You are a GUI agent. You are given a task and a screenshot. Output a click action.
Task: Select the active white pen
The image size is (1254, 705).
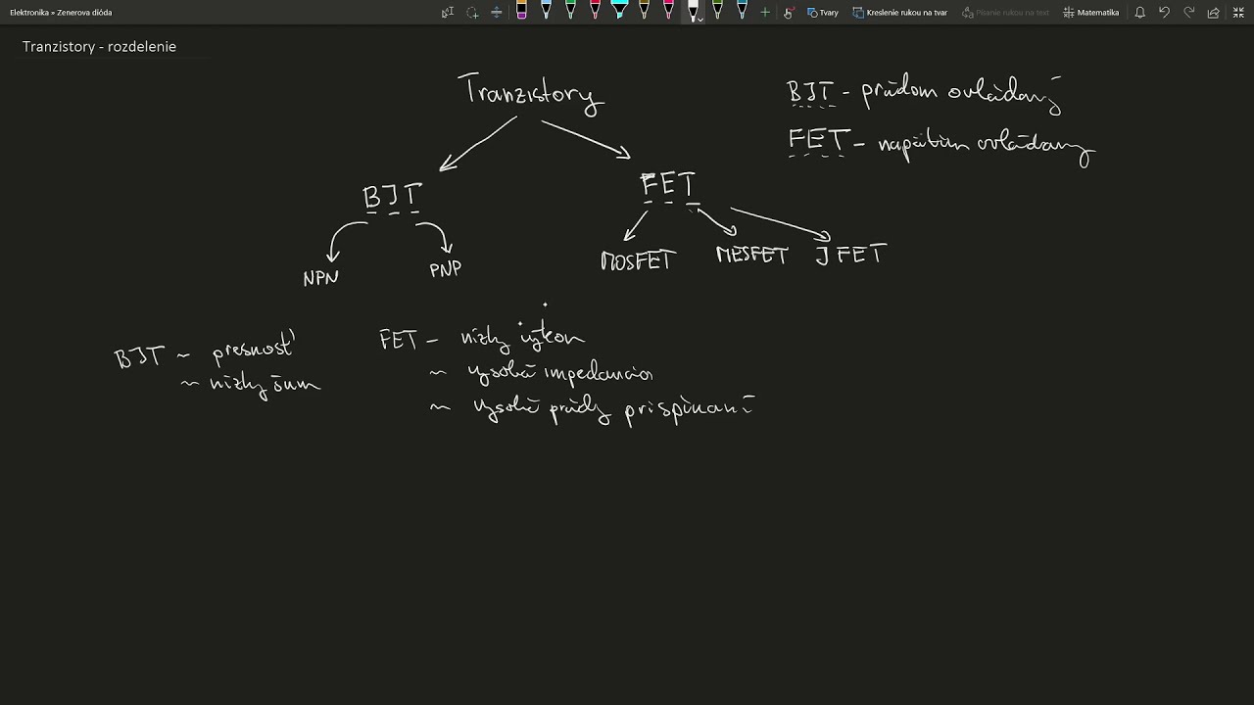click(x=692, y=12)
